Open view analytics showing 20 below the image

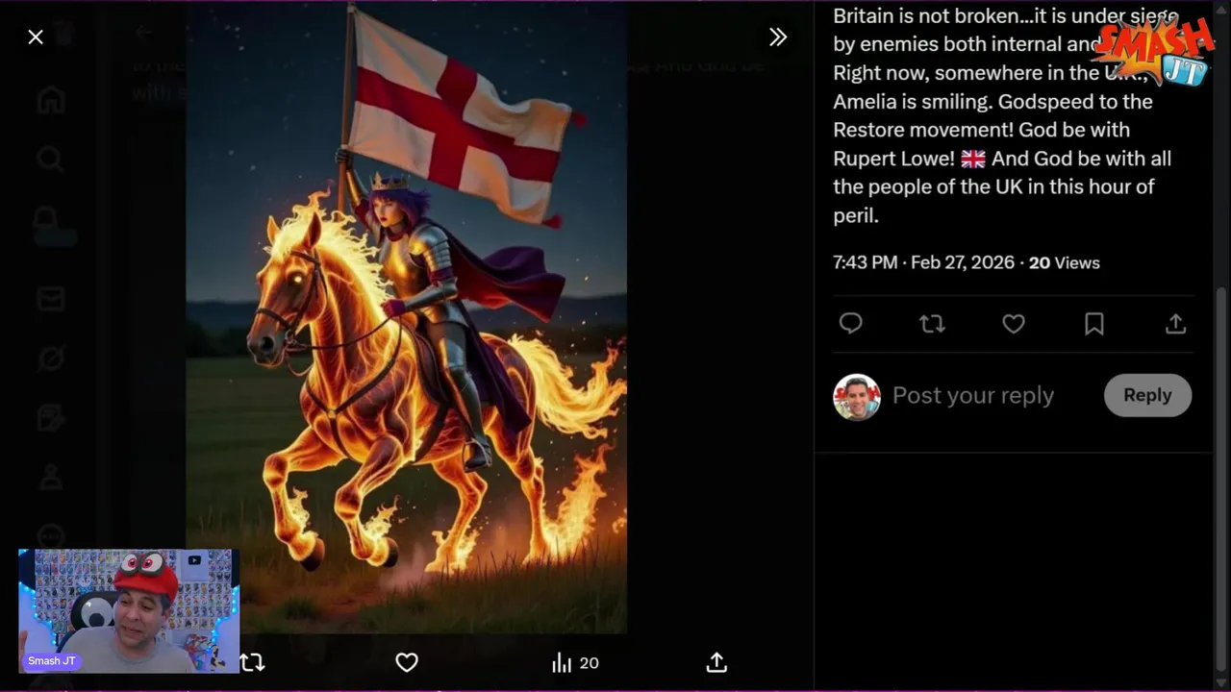(x=575, y=662)
